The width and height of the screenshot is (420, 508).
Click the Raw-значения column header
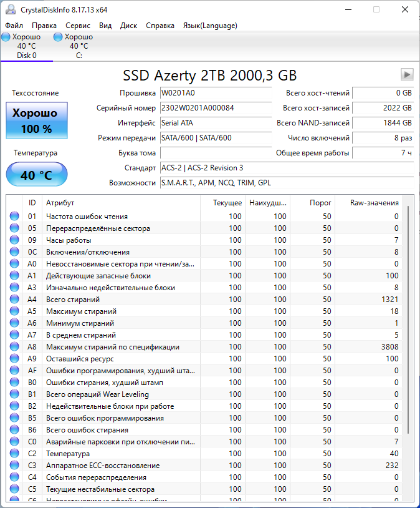[368, 203]
